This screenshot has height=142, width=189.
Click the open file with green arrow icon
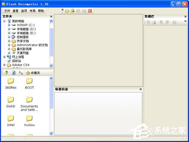pyautogui.click(x=73, y=11)
